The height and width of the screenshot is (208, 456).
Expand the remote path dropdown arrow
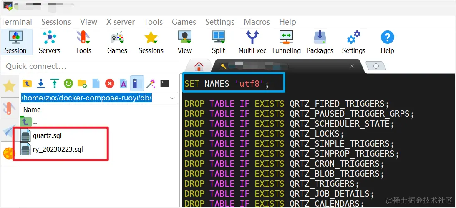pos(172,98)
